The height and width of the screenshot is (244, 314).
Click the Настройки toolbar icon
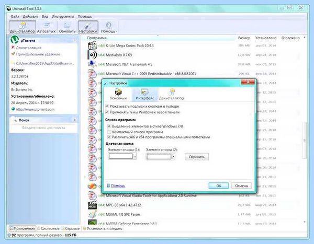88,27
